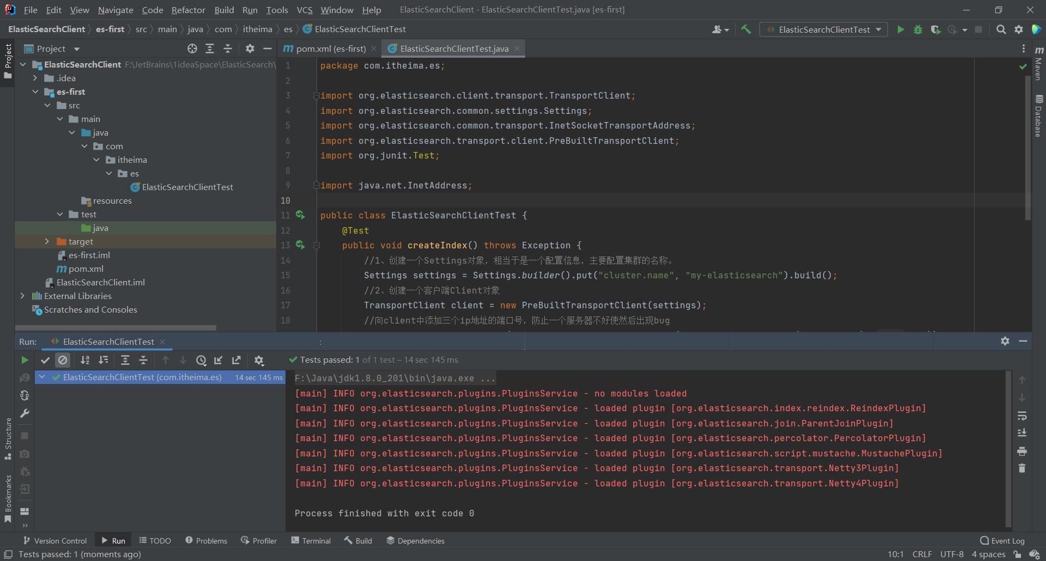Image resolution: width=1046 pixels, height=561 pixels.
Task: Open the Refactor menu
Action: pyautogui.click(x=188, y=10)
